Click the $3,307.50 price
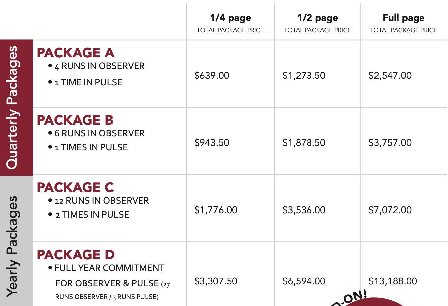Image resolution: width=448 pixels, height=306 pixels. (216, 281)
